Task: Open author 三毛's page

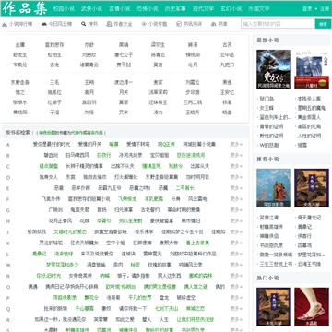Action: 54,82
